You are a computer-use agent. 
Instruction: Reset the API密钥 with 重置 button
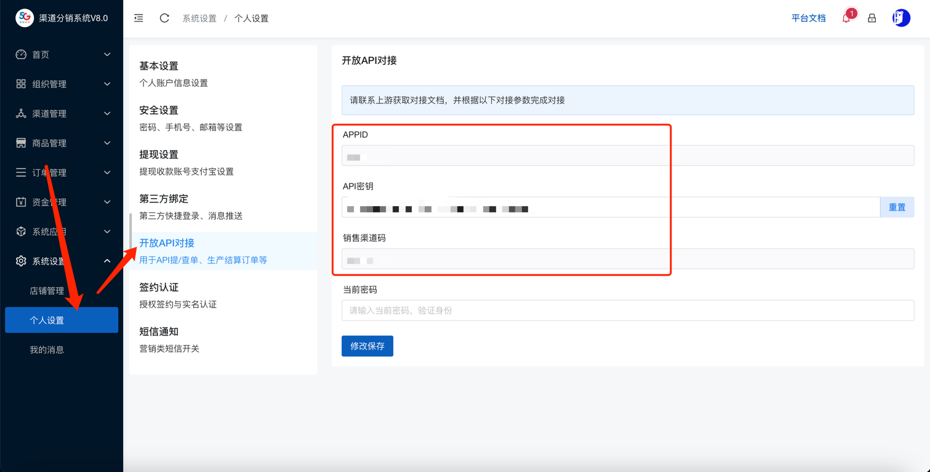(x=897, y=207)
